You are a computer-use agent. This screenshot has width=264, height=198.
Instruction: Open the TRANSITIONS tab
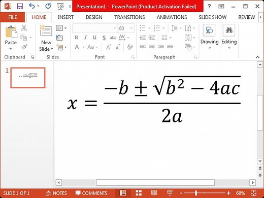[x=129, y=17]
